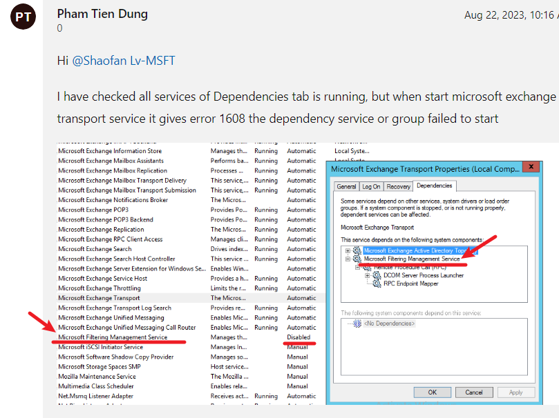This screenshot has width=559, height=418.
Task: Switch to the Log On tab
Action: click(x=371, y=186)
